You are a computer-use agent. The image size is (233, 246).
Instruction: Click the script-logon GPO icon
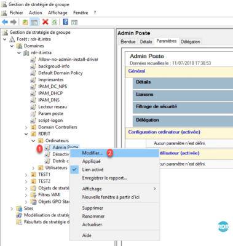[33, 121]
